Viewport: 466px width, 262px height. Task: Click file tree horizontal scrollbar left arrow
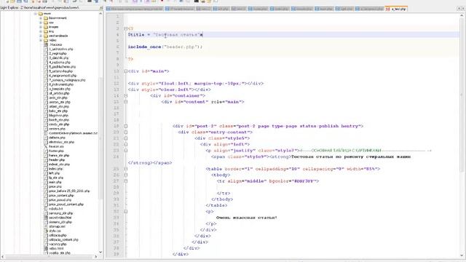[x=3, y=256]
